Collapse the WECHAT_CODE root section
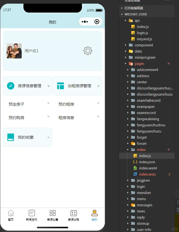This screenshot has width=179, height=232. coord(147,14)
